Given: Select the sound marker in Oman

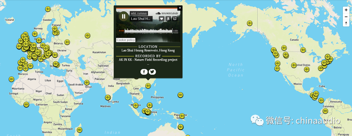Looking at the screenshot, I should (87, 83).
